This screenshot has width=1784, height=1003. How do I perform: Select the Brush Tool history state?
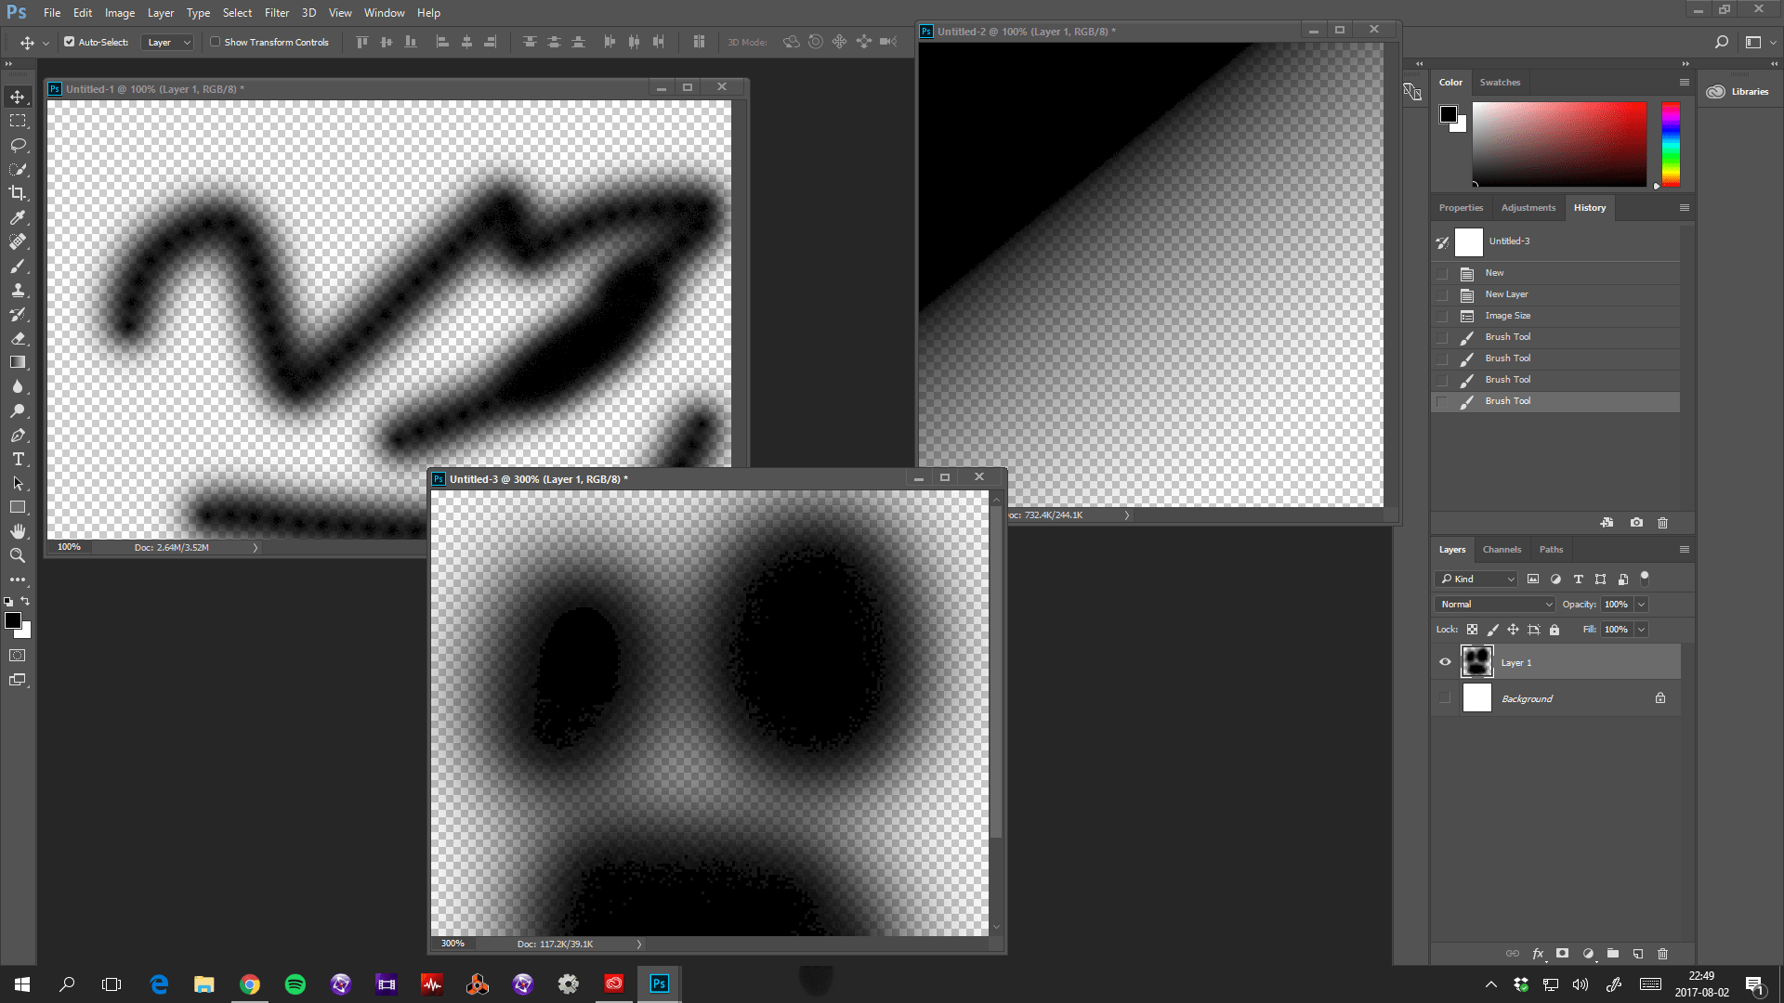coord(1507,400)
